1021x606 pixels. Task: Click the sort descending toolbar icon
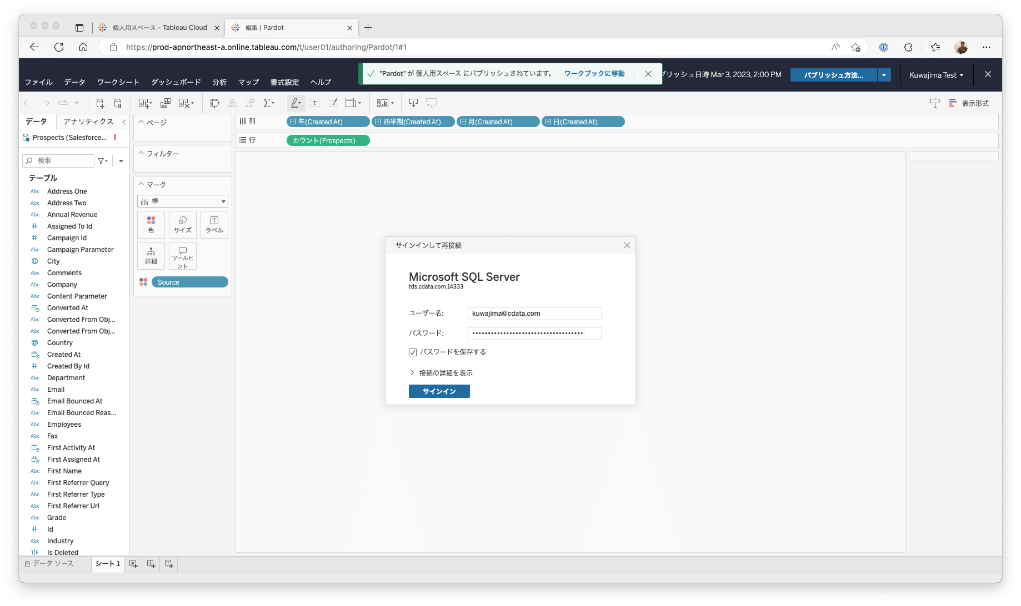click(x=251, y=103)
